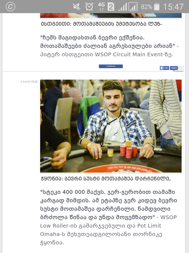189x253 pixels.
Task: Click the 15:32 post timestamp
Action: pyautogui.click(x=29, y=82)
